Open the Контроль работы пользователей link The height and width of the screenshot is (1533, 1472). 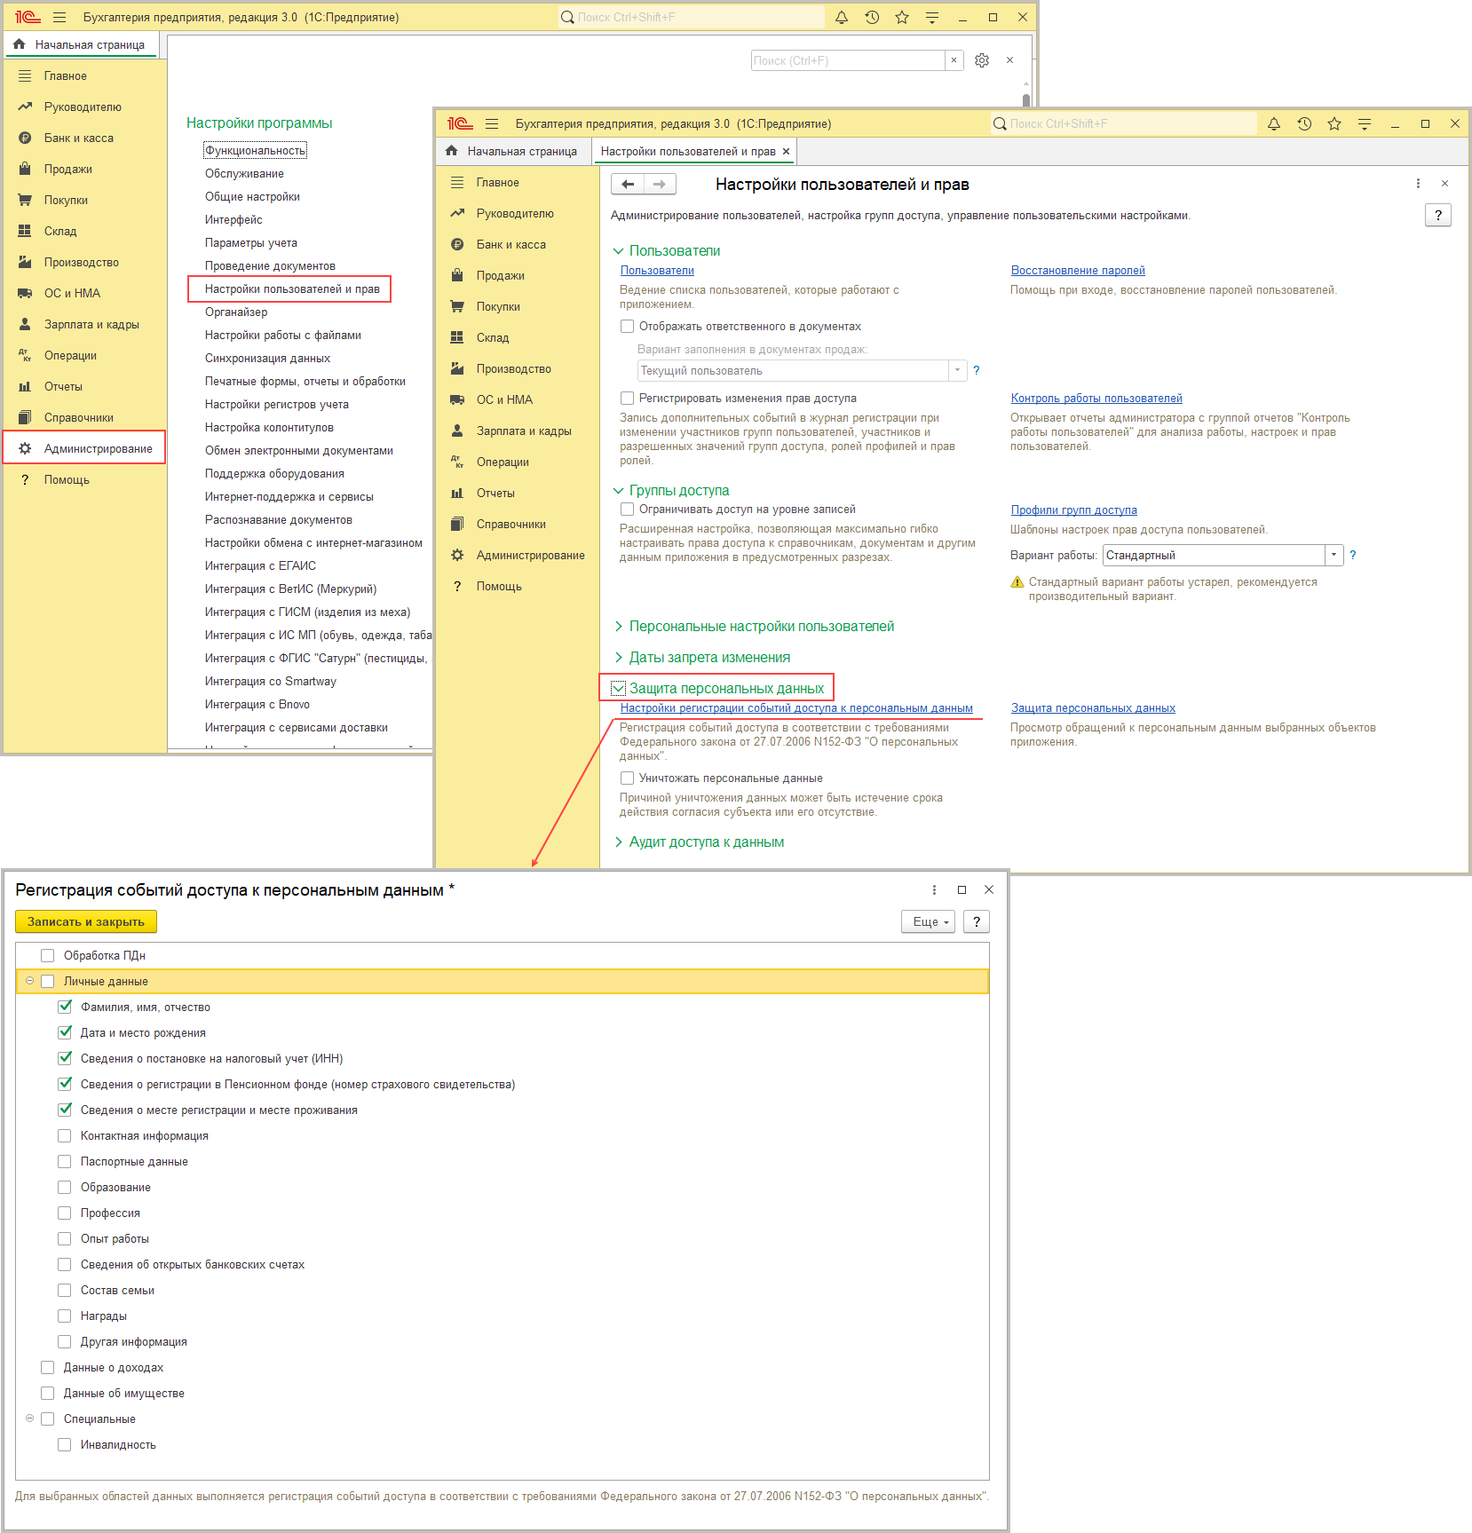pos(1096,399)
